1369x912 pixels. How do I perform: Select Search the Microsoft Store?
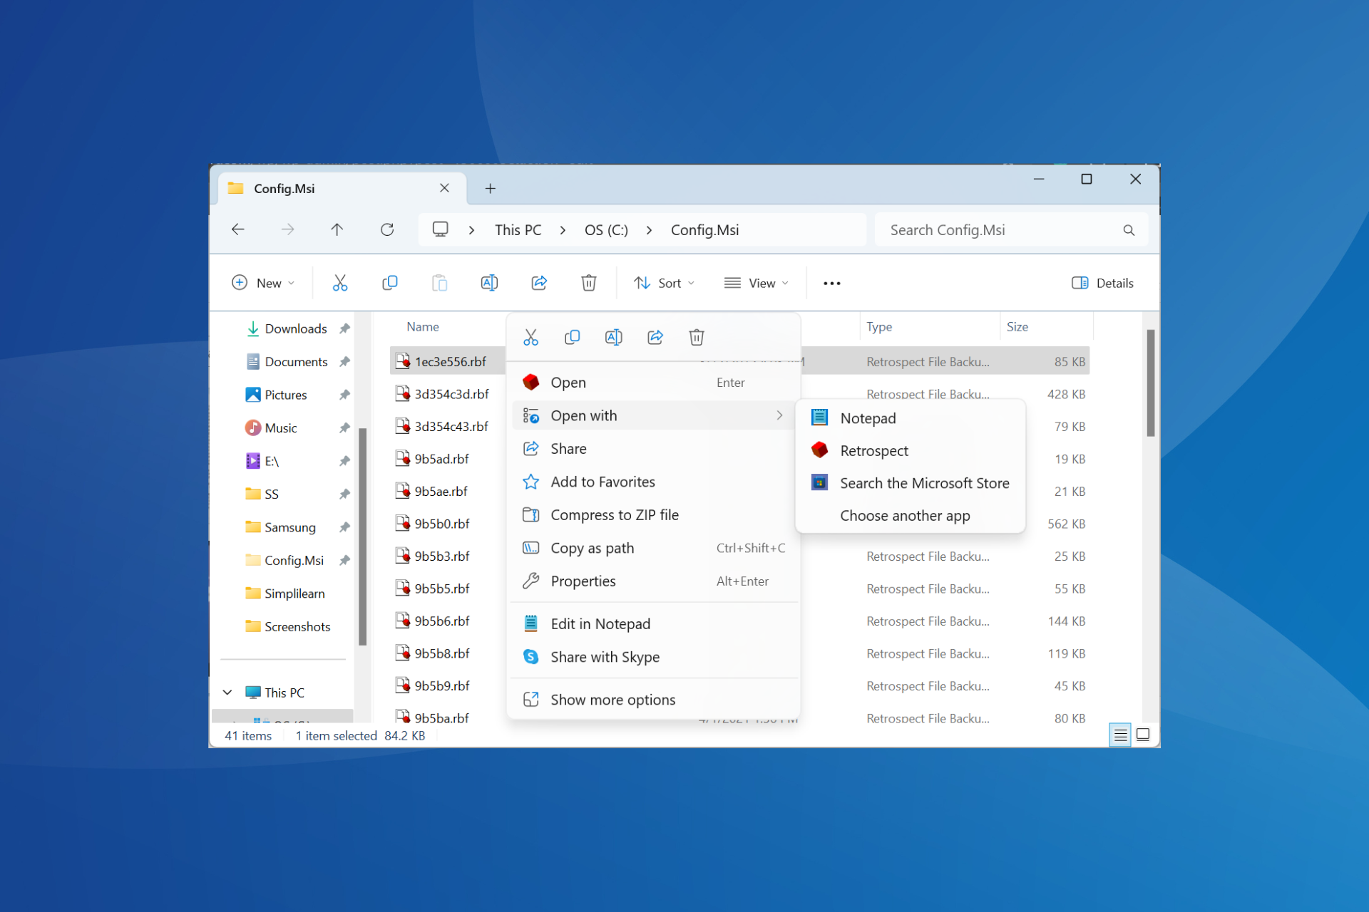(910, 483)
